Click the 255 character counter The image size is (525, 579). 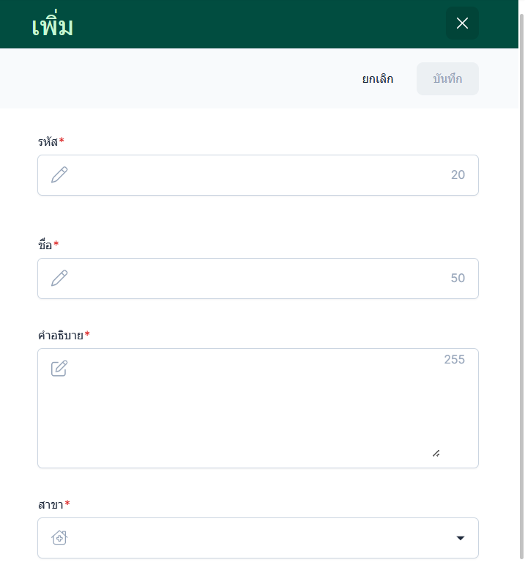pos(454,360)
